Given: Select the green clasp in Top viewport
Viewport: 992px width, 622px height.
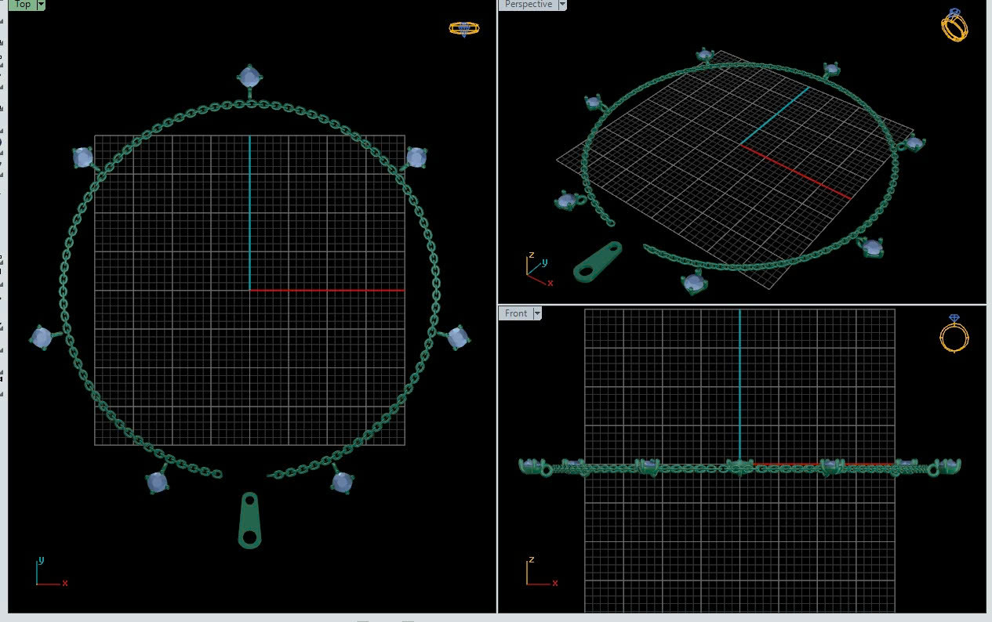Looking at the screenshot, I should pyautogui.click(x=249, y=520).
